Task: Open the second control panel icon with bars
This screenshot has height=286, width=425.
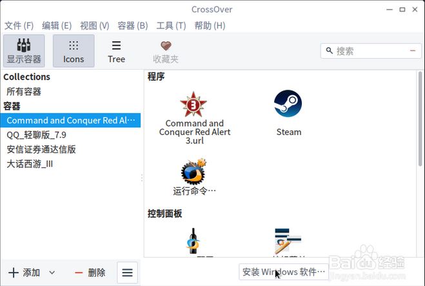Action: [x=288, y=241]
